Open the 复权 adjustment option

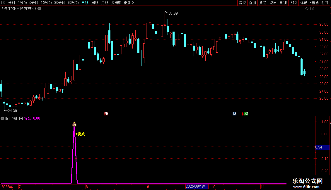pyautogui.click(x=242, y=3)
